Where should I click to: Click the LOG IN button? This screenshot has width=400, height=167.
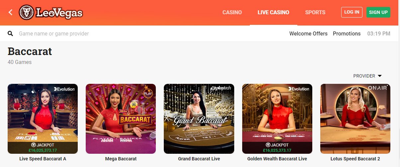[352, 12]
